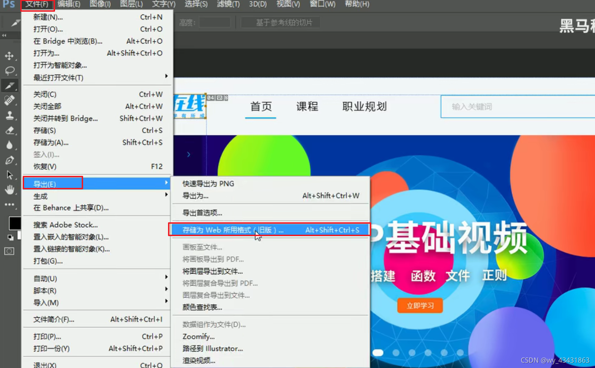Click default colors reset icon

(x=10, y=237)
